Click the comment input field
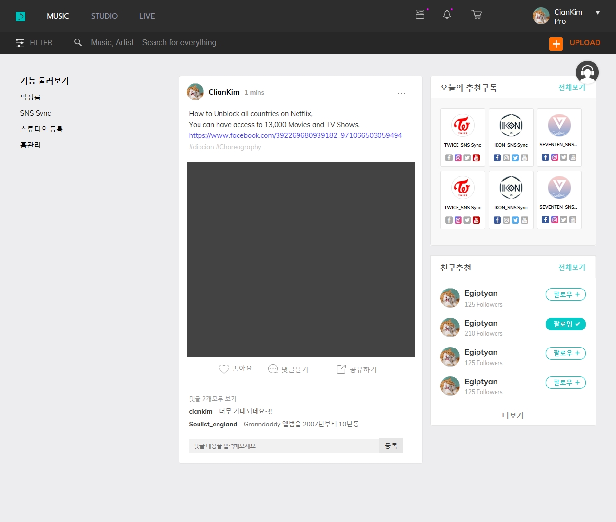Screen dimensions: 616x522 (x=284, y=446)
